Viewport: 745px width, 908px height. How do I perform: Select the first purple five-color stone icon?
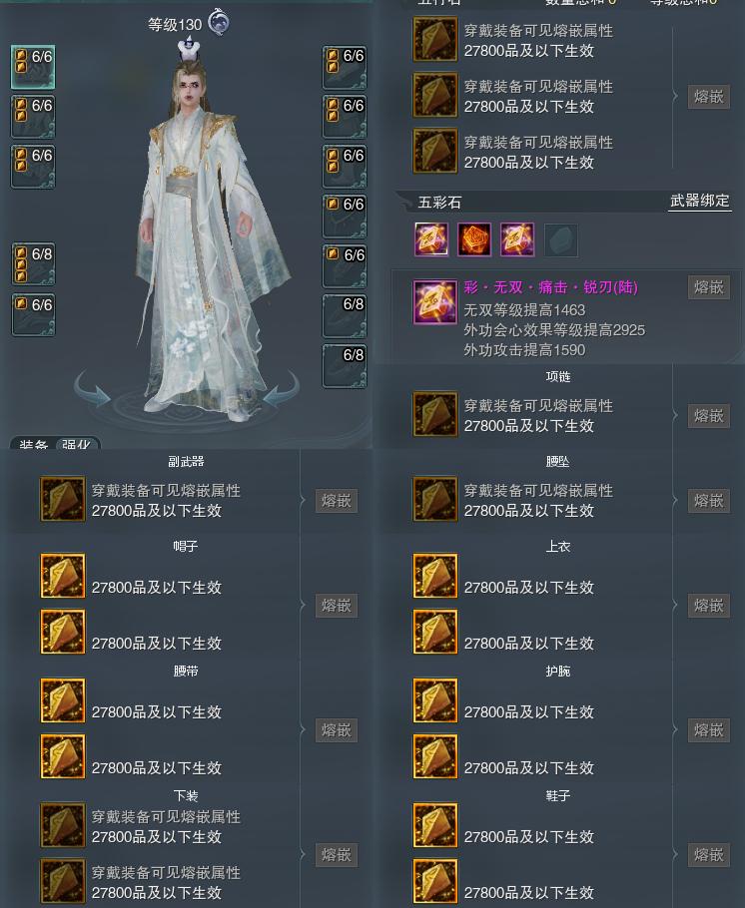431,239
